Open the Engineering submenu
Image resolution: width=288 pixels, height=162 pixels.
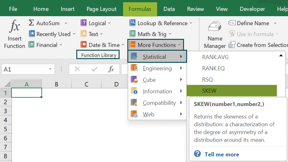(x=157, y=68)
